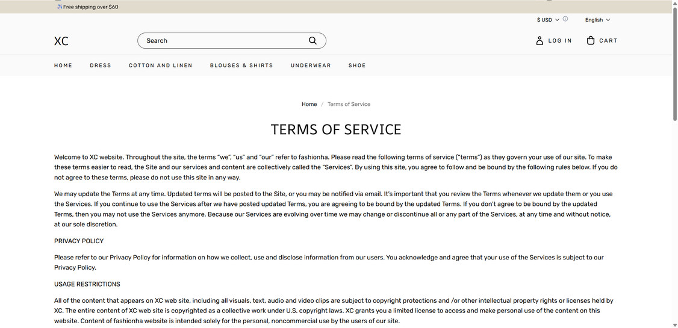Screen dimensions: 678x328
Task: Click the page vertical scrollbar
Action: point(674,164)
